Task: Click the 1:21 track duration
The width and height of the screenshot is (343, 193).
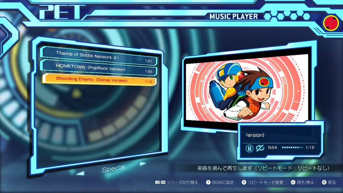Action: 149,61
